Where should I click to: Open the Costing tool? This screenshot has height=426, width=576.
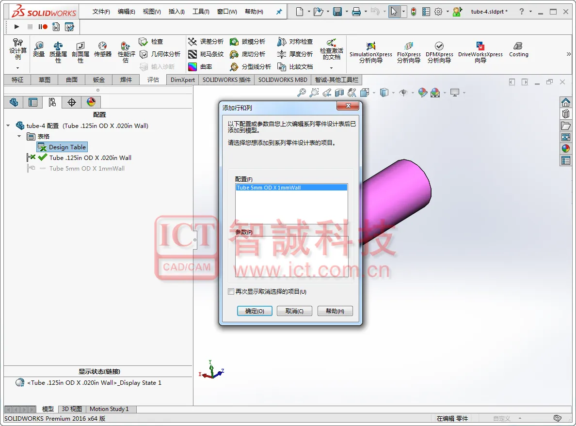pos(518,49)
